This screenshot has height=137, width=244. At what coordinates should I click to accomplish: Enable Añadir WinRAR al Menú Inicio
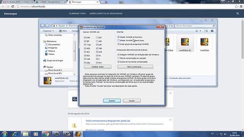click(x=119, y=40)
